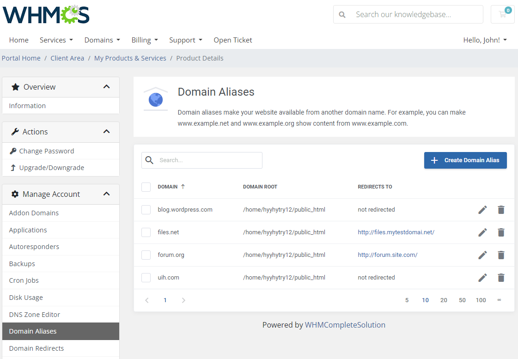Delete the blog.wordpress.com alias

tap(501, 210)
